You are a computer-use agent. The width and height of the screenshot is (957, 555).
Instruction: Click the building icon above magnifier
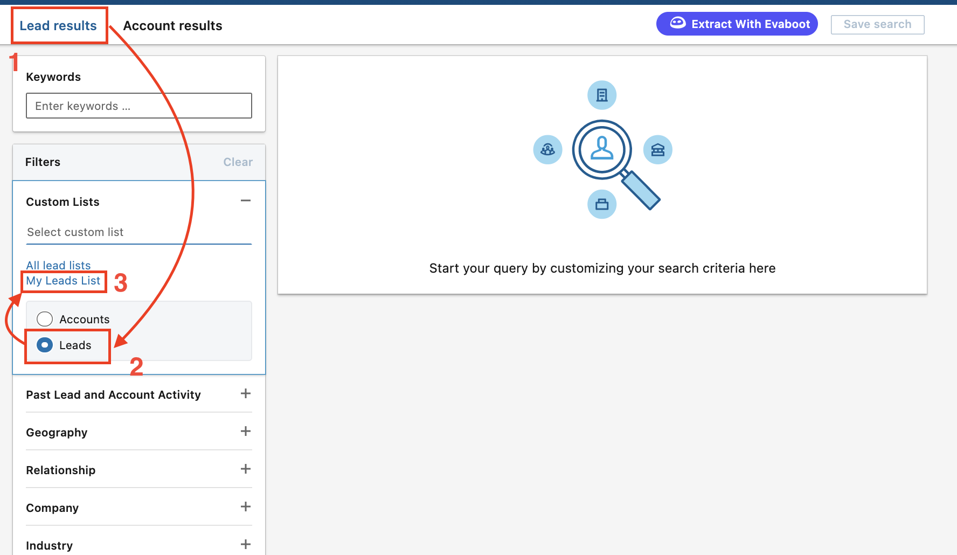[602, 95]
